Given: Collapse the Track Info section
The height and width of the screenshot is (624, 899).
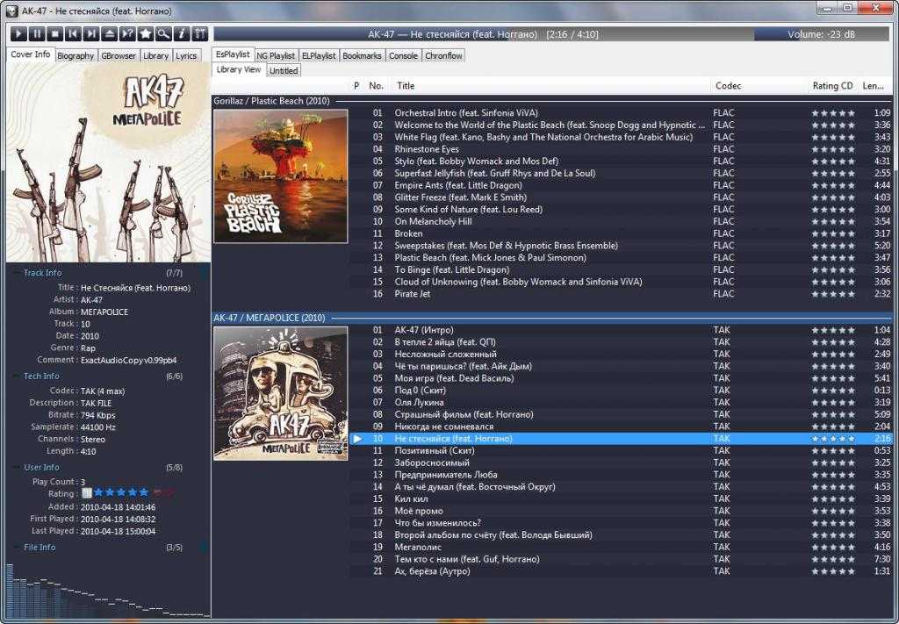Looking at the screenshot, I should click(42, 273).
